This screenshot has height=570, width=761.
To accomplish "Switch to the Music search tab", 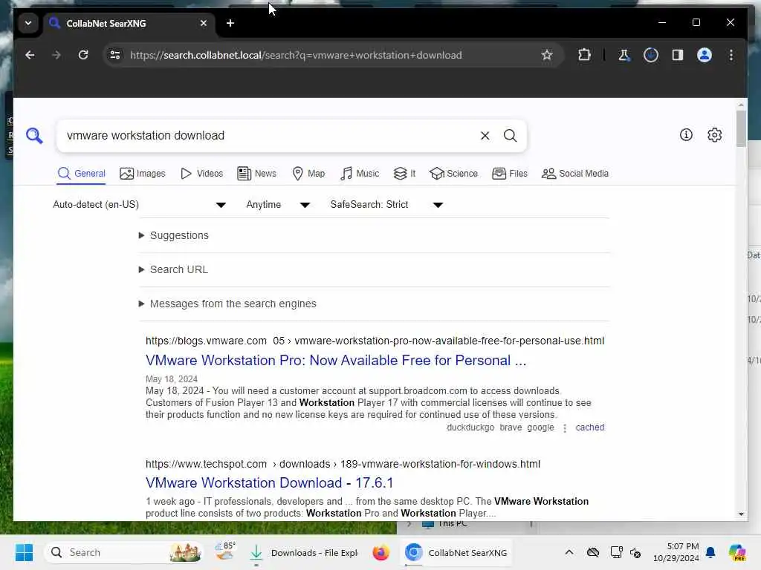I will click(x=359, y=174).
